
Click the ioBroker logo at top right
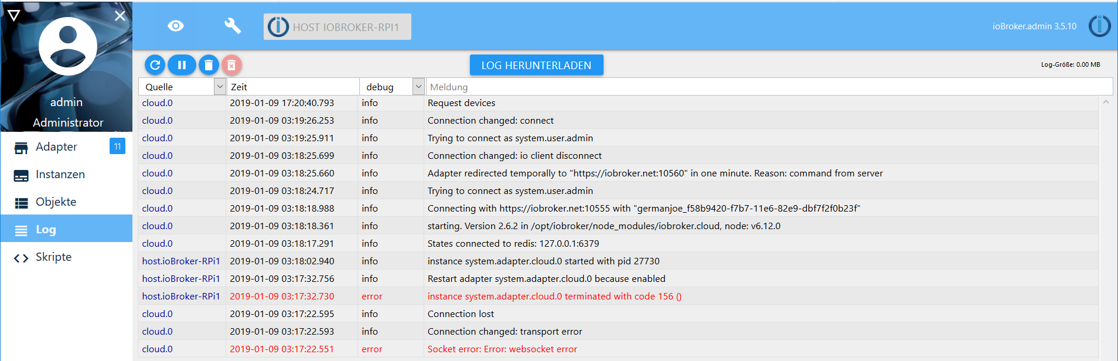point(1099,26)
